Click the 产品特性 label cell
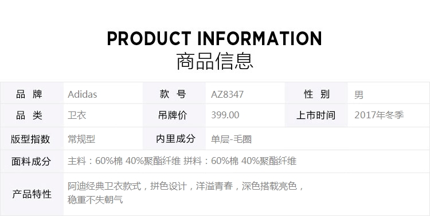The image size is (430, 216). [x=32, y=194]
